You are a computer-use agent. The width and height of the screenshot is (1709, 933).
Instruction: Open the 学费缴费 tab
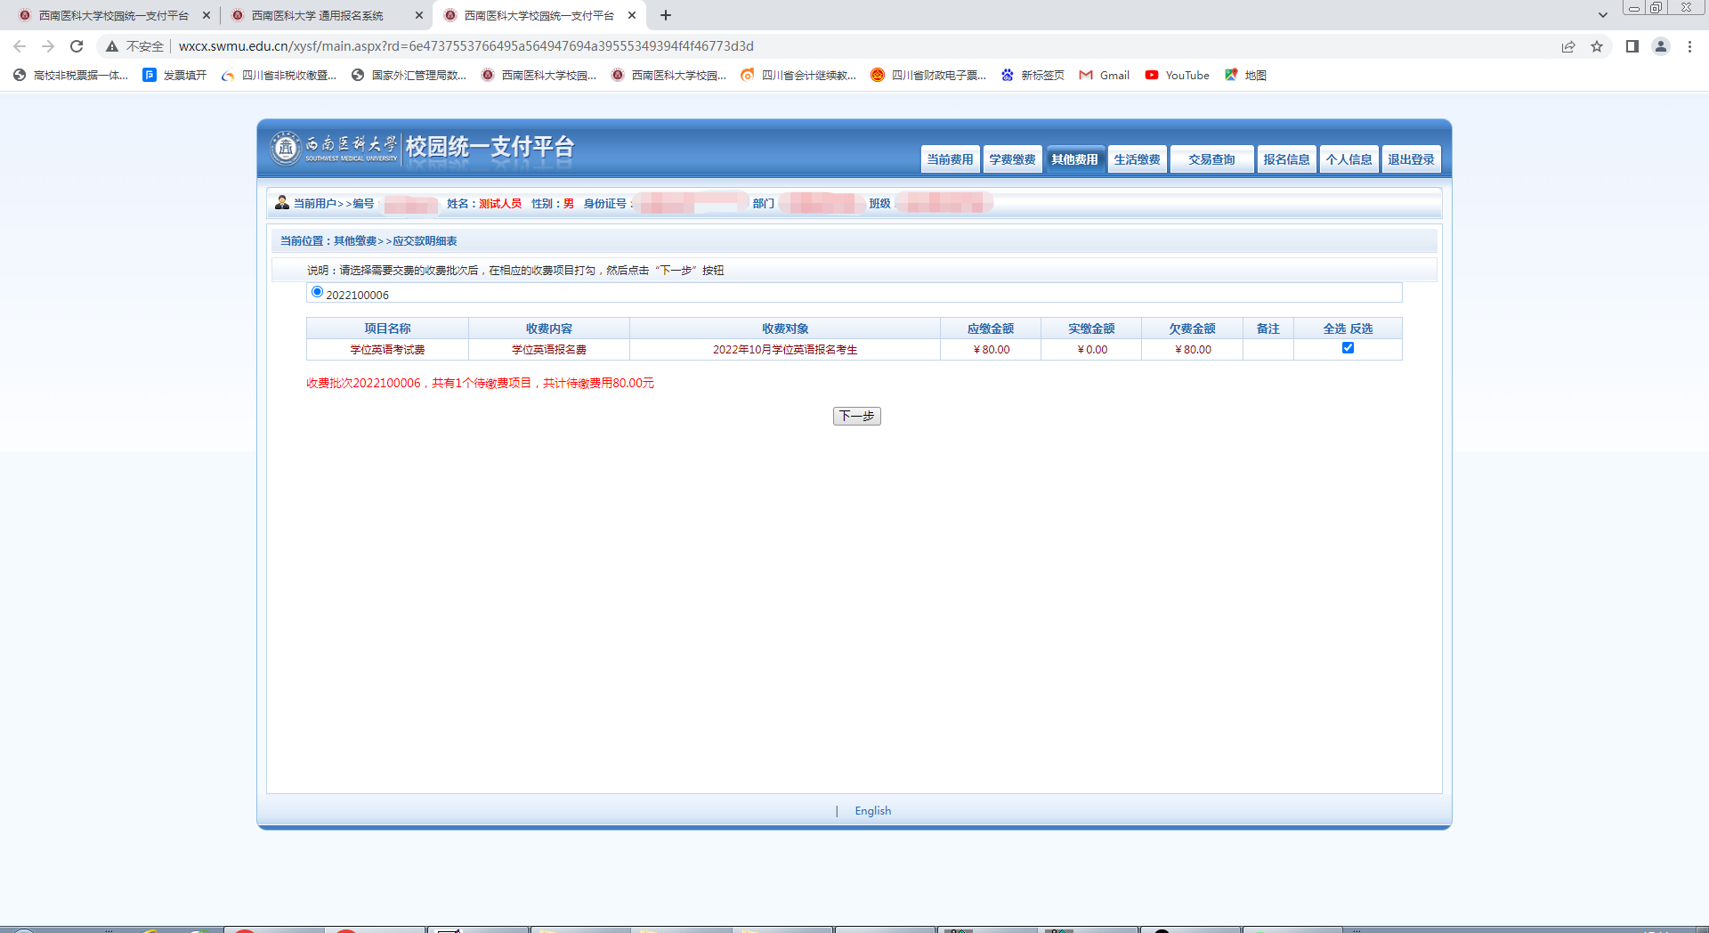[1012, 159]
